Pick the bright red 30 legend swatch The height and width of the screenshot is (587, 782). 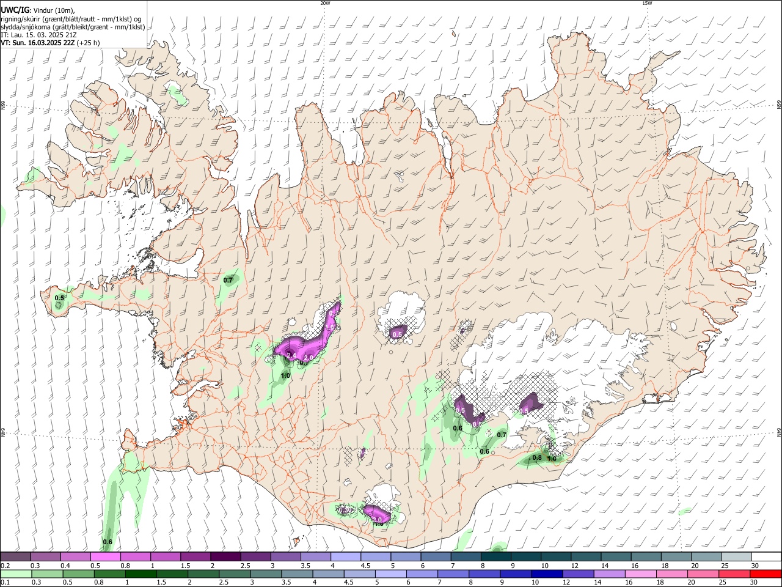(766, 574)
